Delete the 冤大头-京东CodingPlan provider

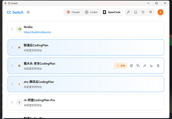[x=158, y=66]
